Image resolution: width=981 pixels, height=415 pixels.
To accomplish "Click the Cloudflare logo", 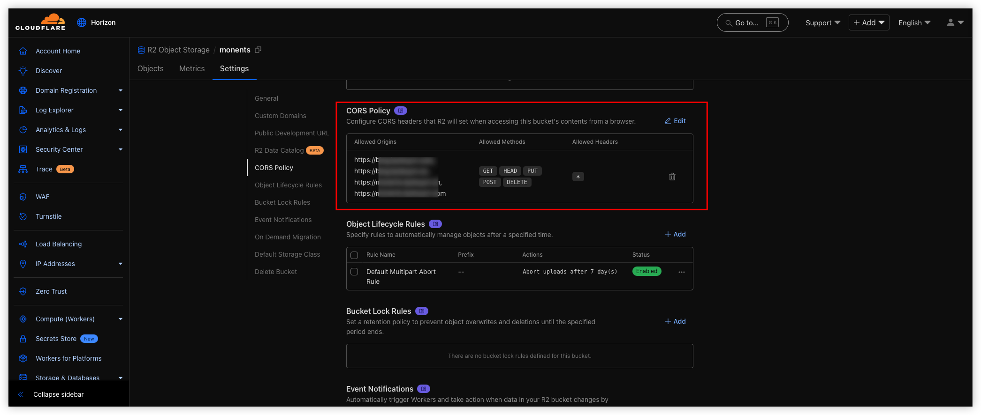I will click(40, 22).
